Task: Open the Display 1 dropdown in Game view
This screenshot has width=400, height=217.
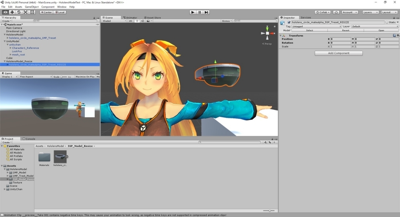Action: pyautogui.click(x=9, y=77)
